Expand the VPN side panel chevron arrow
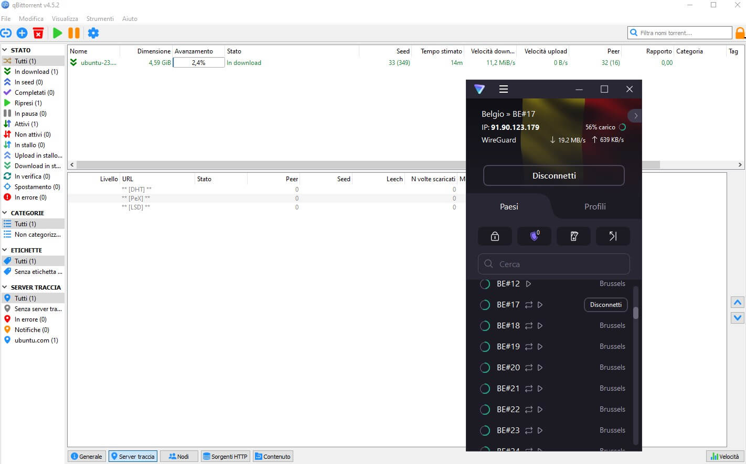 [x=635, y=116]
